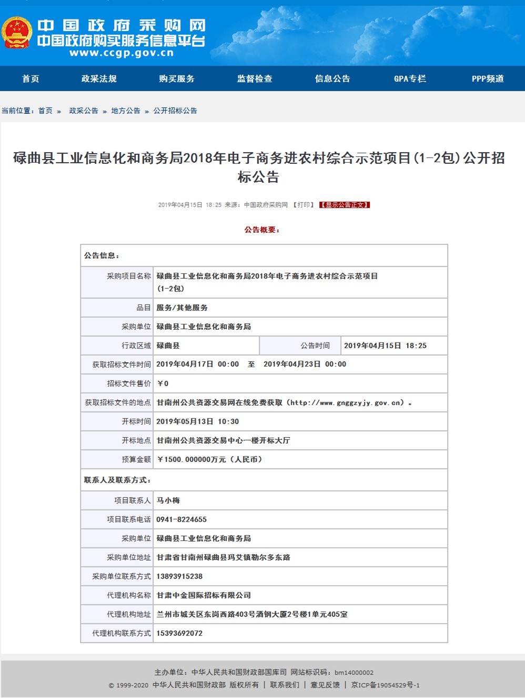The image size is (525, 698).
Task: Click the contact name 马小梅
Action: click(x=168, y=500)
